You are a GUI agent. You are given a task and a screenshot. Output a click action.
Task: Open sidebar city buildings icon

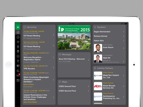tap(18, 71)
